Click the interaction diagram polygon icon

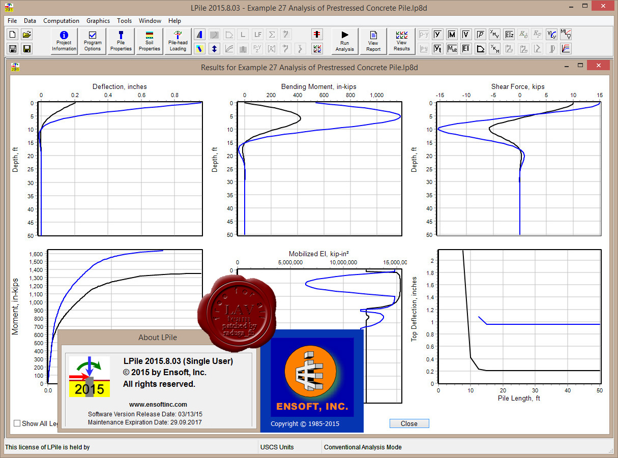tap(480, 49)
